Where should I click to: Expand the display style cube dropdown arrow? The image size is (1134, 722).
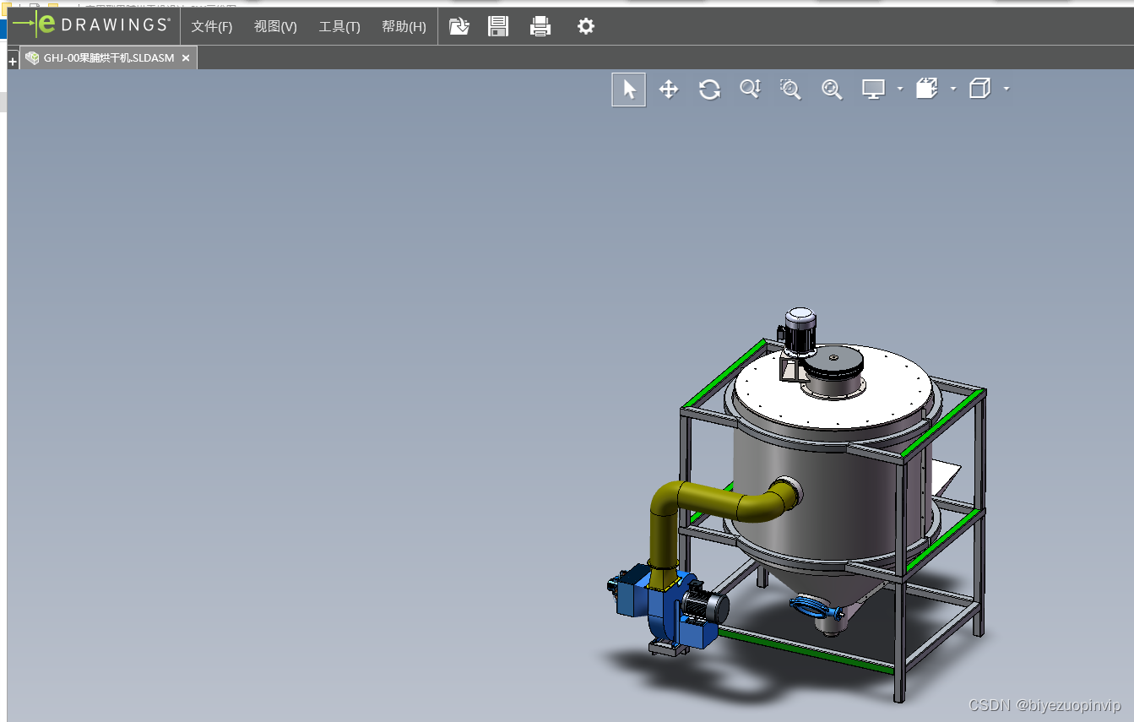coord(1006,89)
